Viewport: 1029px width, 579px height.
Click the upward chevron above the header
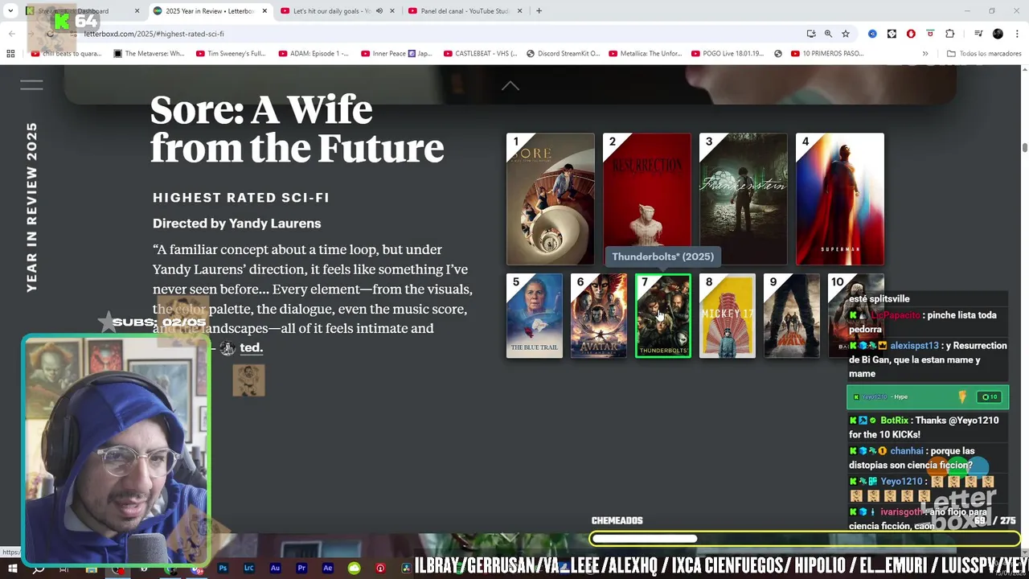point(510,86)
